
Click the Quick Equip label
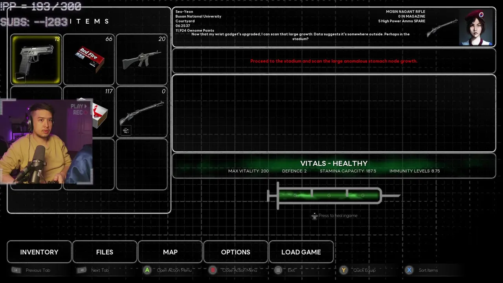click(x=364, y=270)
